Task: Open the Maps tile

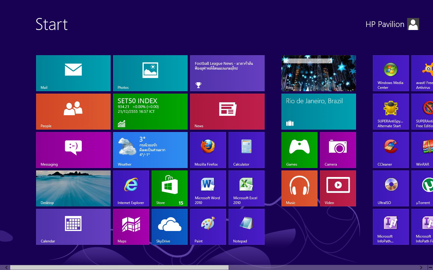Action: pos(131,227)
